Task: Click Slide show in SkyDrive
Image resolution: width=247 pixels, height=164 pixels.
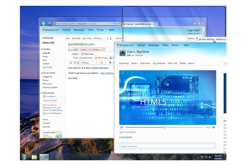Action: click(145, 63)
